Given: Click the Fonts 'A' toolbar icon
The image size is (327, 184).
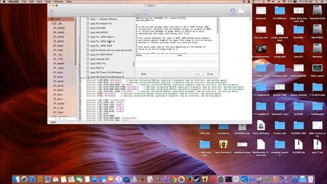Looking at the screenshot, I should click(51, 11).
